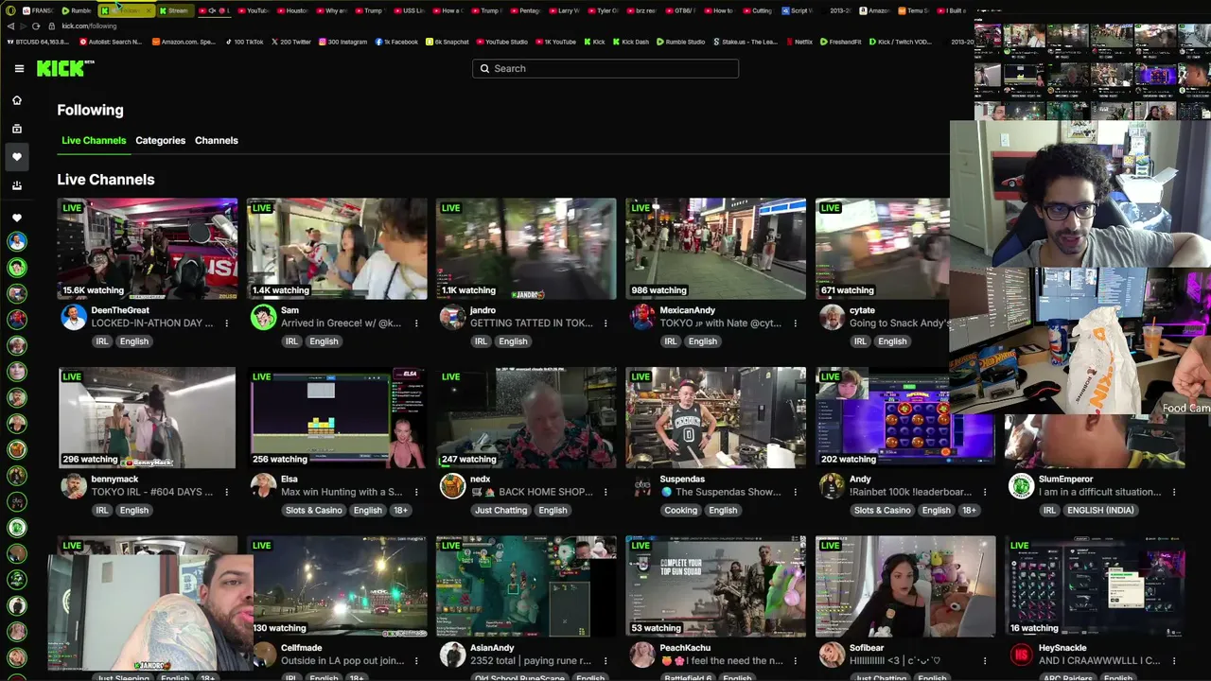The image size is (1211, 681).
Task: Click the Search input field
Action: pos(605,68)
